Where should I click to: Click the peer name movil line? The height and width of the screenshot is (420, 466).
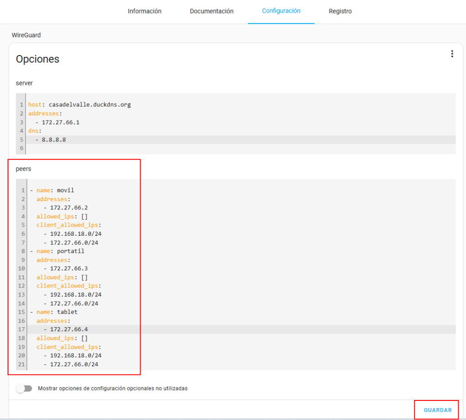coord(55,190)
